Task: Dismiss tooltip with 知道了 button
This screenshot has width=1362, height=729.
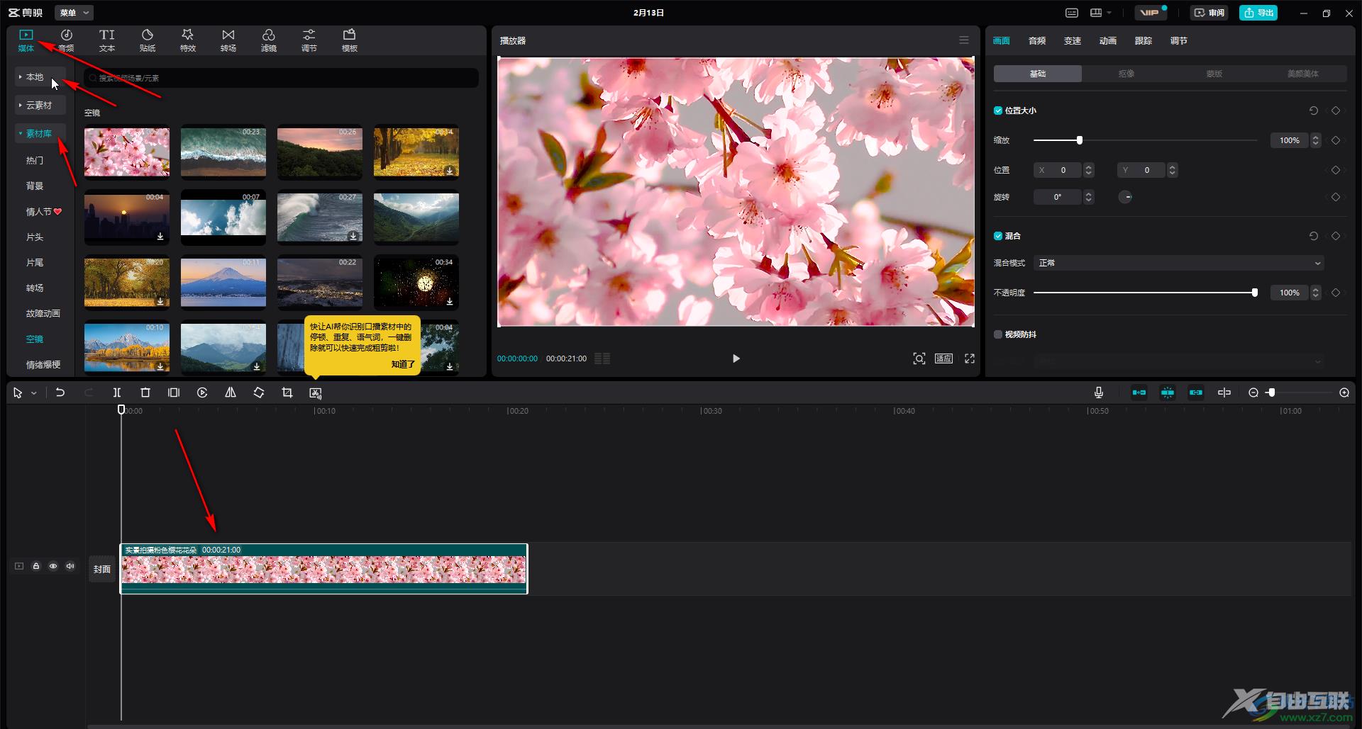Action: tap(403, 364)
